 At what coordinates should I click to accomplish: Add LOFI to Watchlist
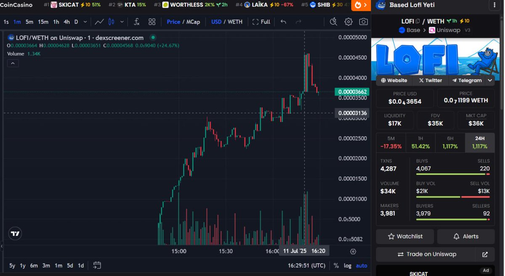405,236
